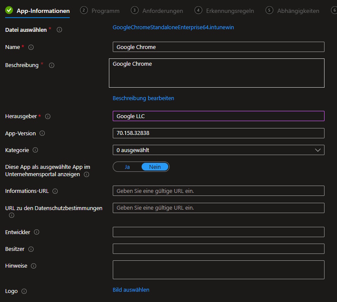
Task: Click info icon beside Besitzer label
Action: coord(31,249)
